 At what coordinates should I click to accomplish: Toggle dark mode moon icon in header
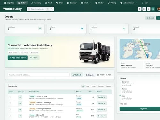coord(140,9)
